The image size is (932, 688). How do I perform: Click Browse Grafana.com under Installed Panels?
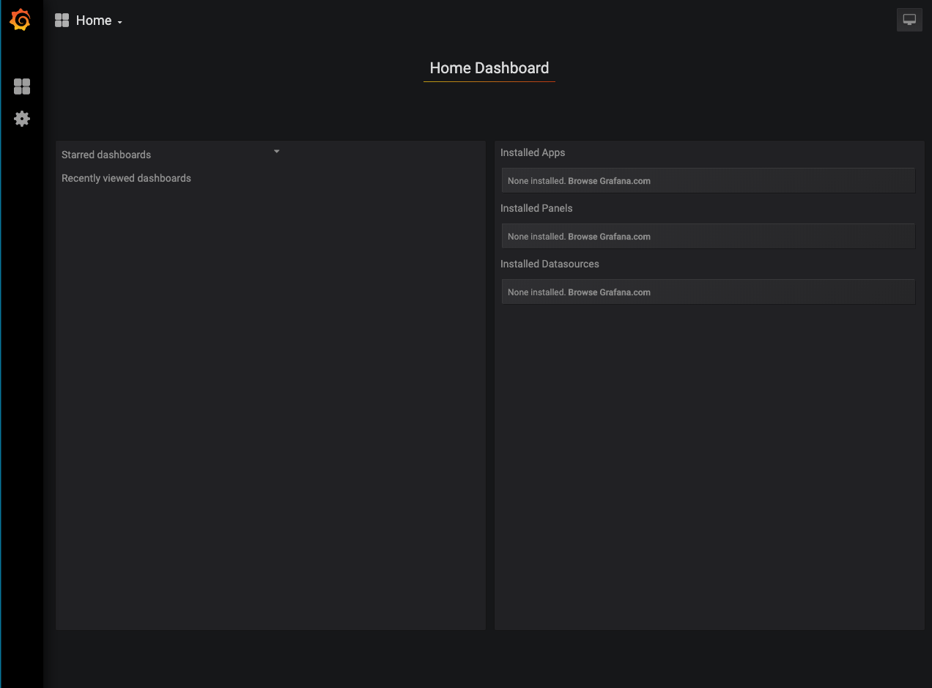609,237
